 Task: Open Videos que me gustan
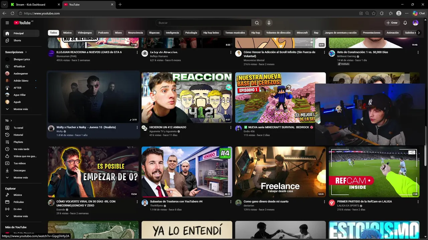click(21, 156)
